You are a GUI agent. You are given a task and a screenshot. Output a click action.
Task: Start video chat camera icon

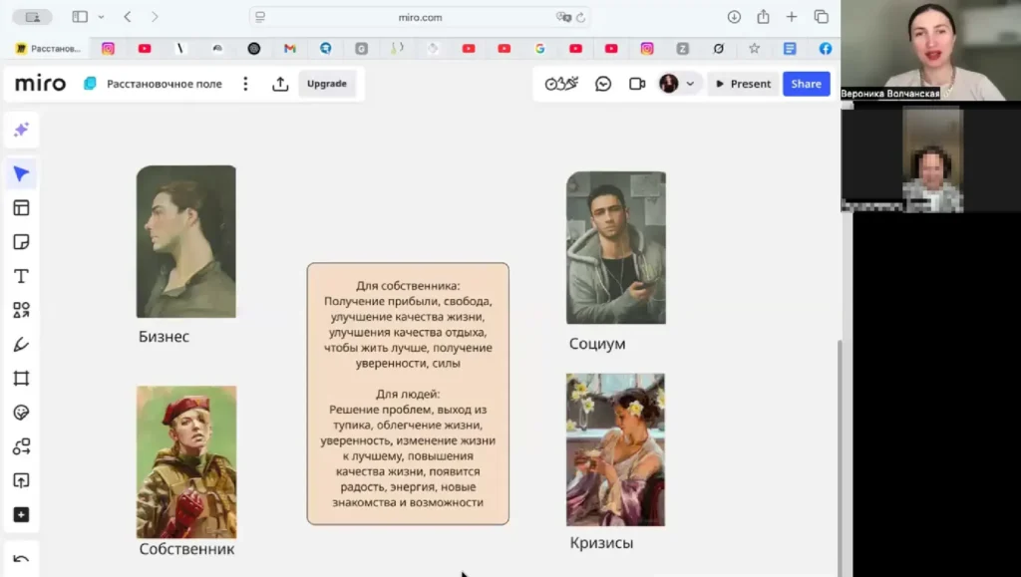[x=637, y=84]
